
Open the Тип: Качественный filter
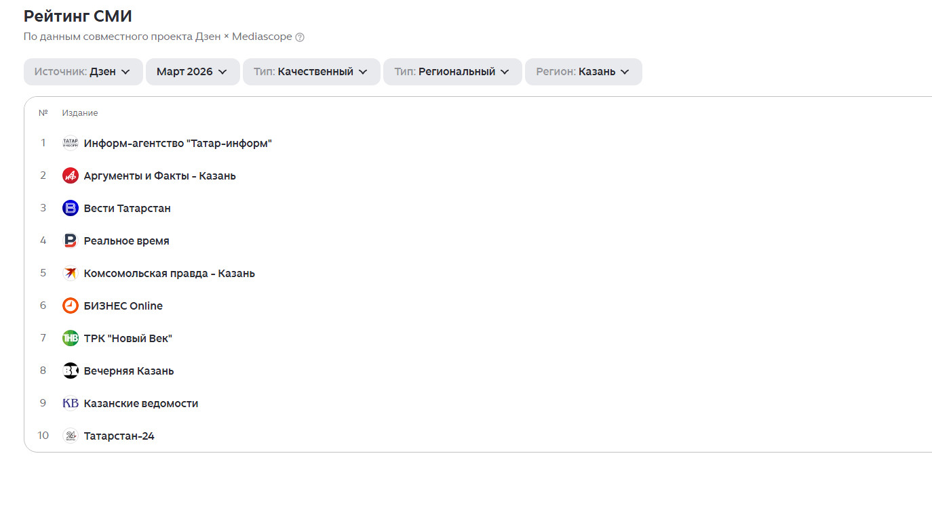(311, 72)
